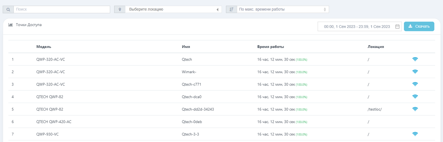
Task: Click the name Qtech-0deb
Action: (x=192, y=122)
